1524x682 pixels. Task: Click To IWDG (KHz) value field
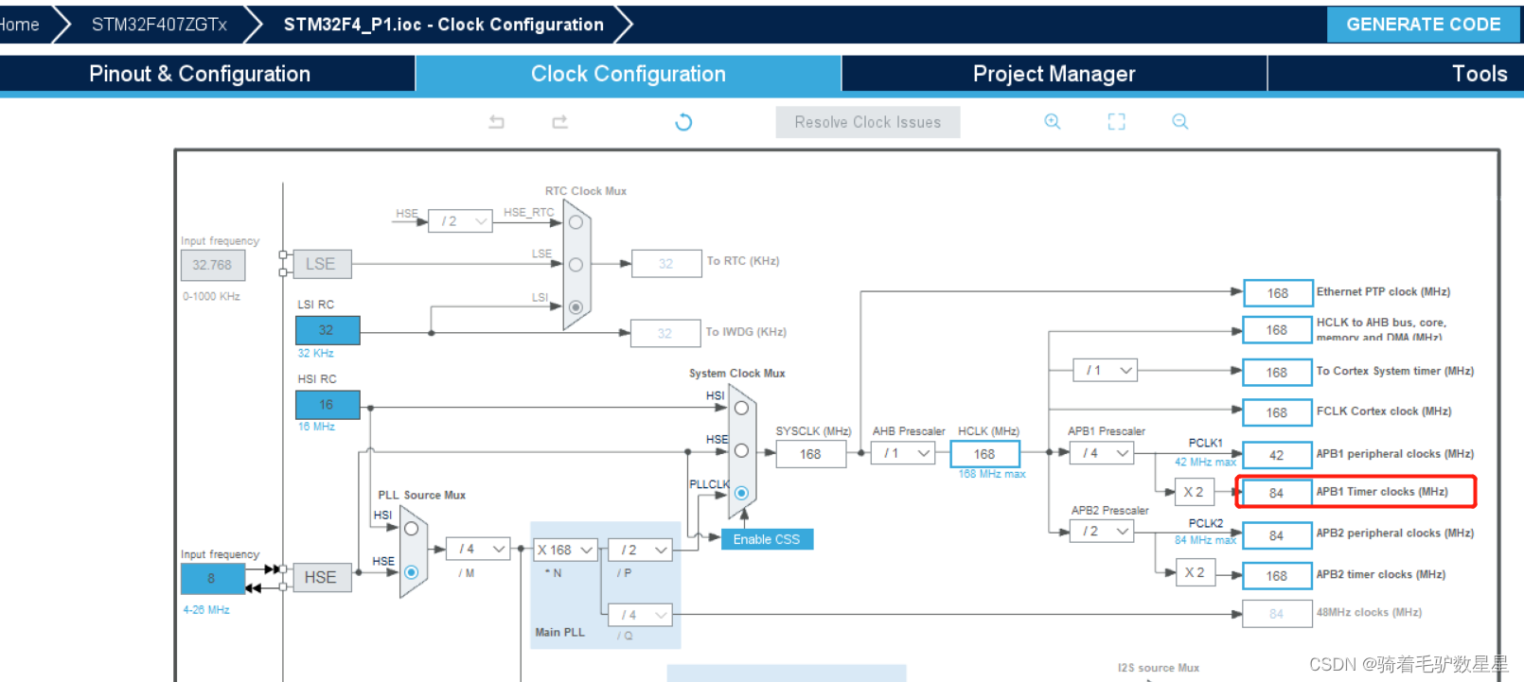click(x=665, y=333)
